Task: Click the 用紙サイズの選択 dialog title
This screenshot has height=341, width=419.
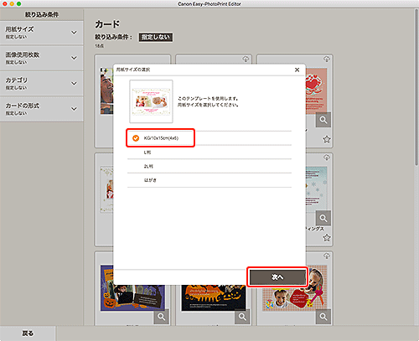Action: pos(133,70)
